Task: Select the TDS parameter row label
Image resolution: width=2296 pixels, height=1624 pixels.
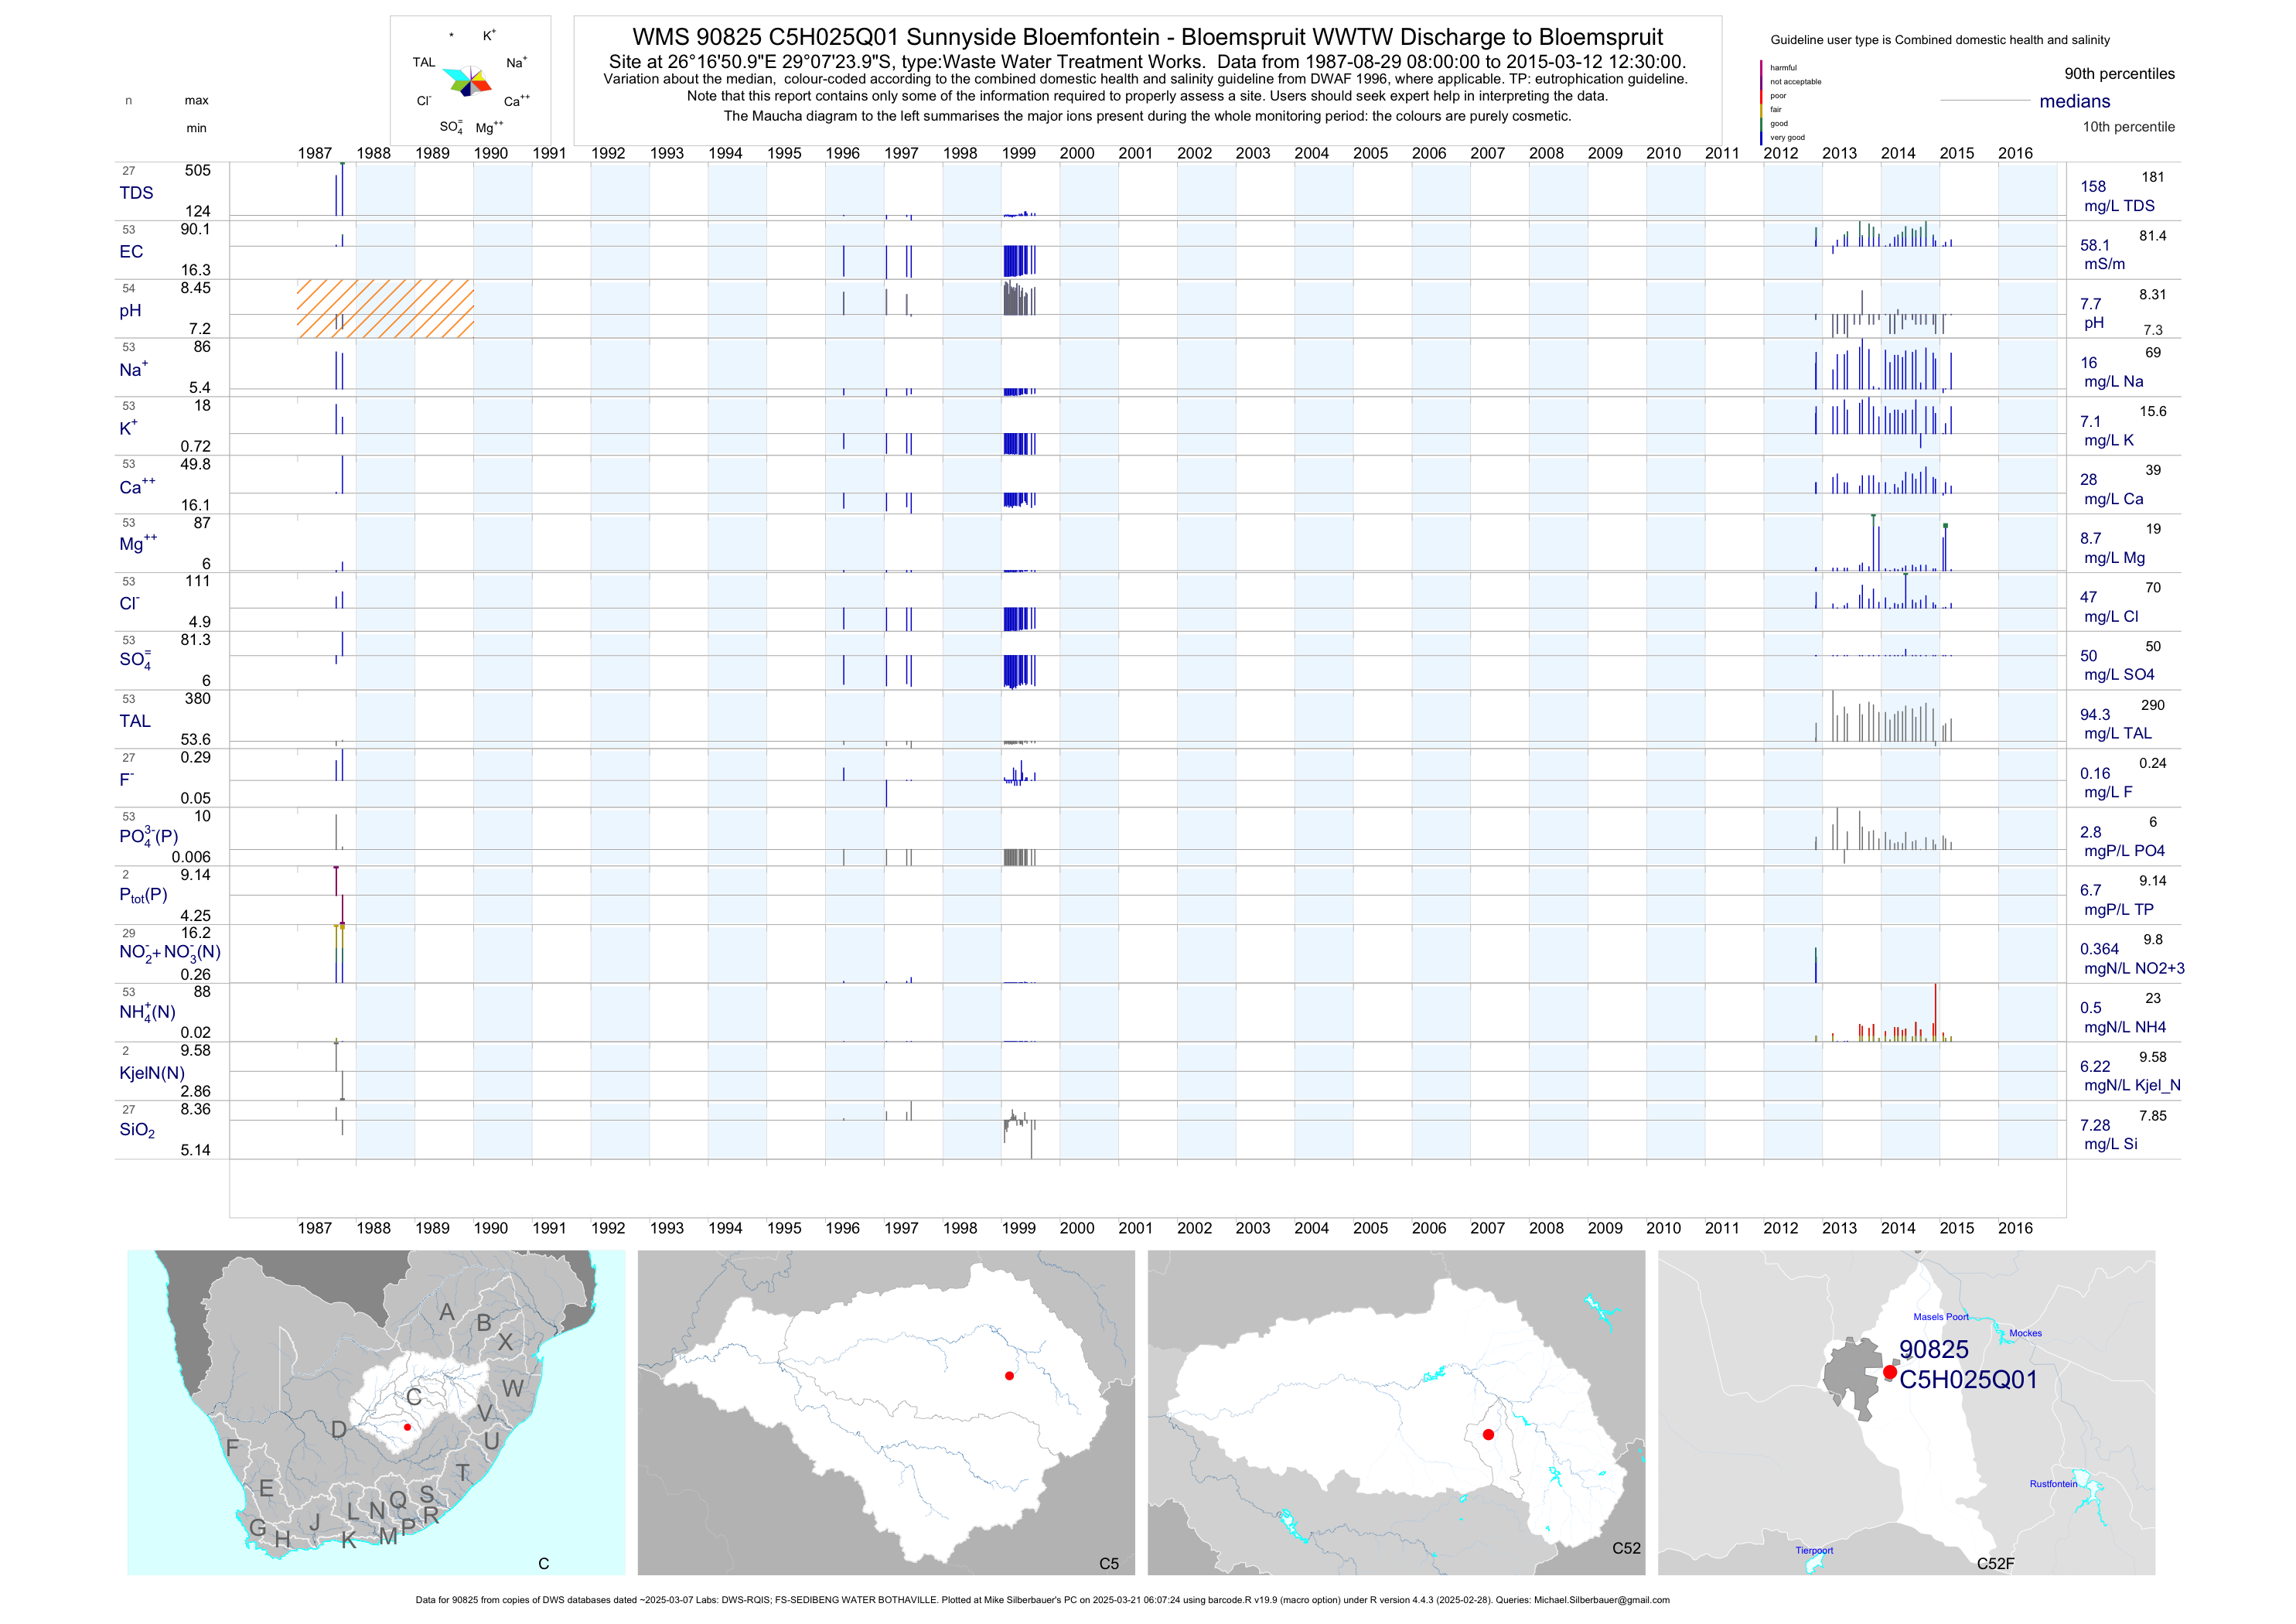Action: tap(136, 193)
